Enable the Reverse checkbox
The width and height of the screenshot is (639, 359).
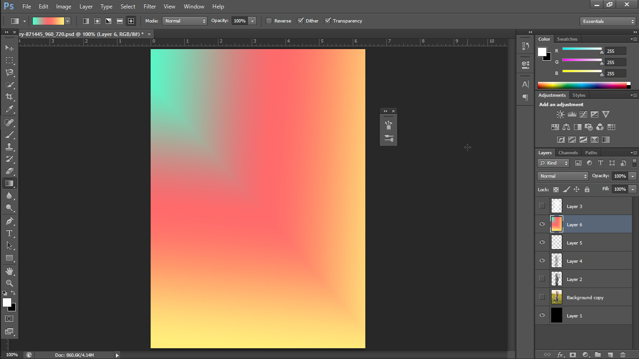pos(269,21)
